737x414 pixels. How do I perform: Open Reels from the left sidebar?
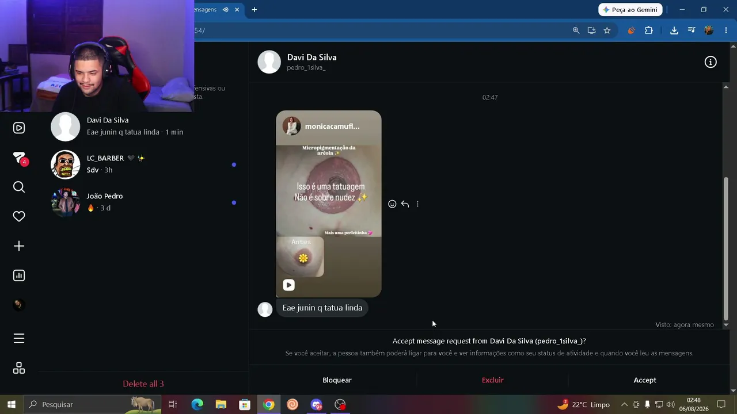pyautogui.click(x=19, y=128)
